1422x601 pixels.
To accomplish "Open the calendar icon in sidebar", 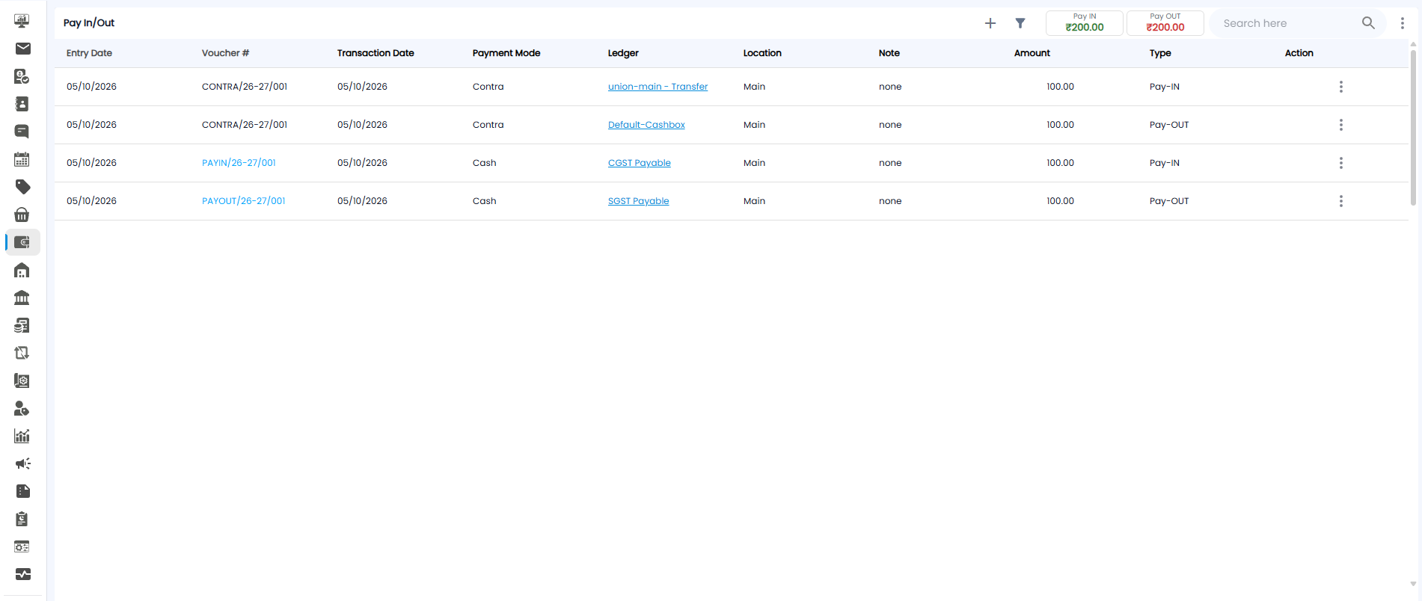I will pos(22,159).
